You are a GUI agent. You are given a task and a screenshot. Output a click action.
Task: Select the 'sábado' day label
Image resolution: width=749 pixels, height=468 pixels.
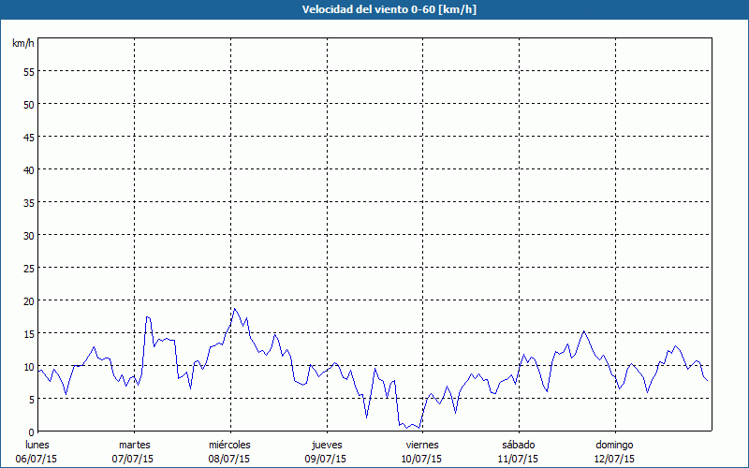click(518, 445)
